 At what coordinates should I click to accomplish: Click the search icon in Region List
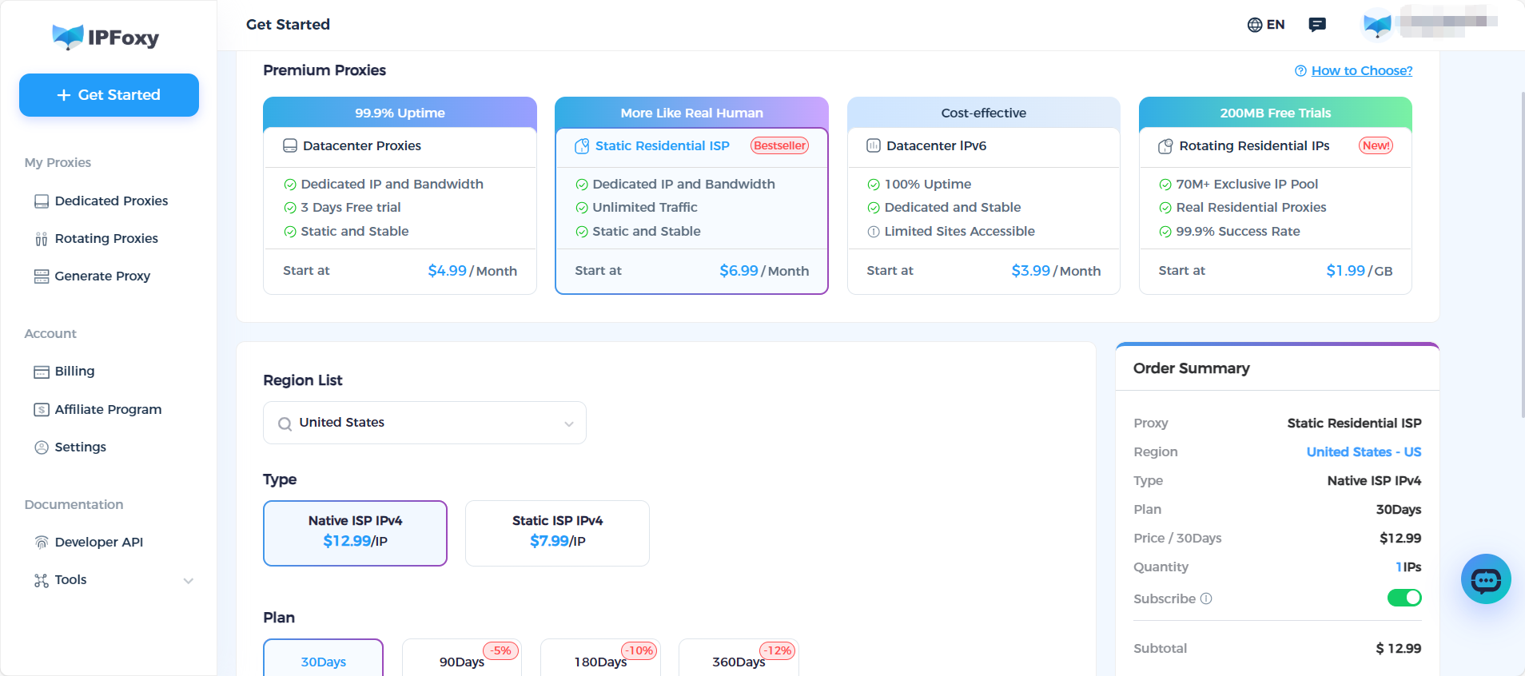[x=285, y=423]
